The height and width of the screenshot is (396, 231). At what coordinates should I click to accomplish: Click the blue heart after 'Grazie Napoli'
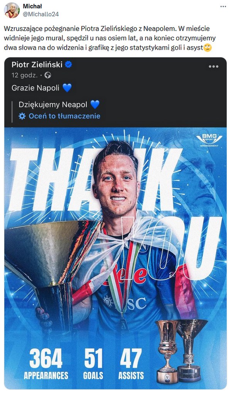(x=67, y=88)
